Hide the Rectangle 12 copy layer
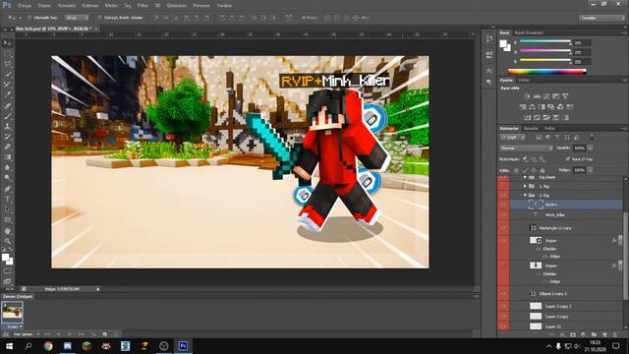The width and height of the screenshot is (629, 354). (503, 227)
